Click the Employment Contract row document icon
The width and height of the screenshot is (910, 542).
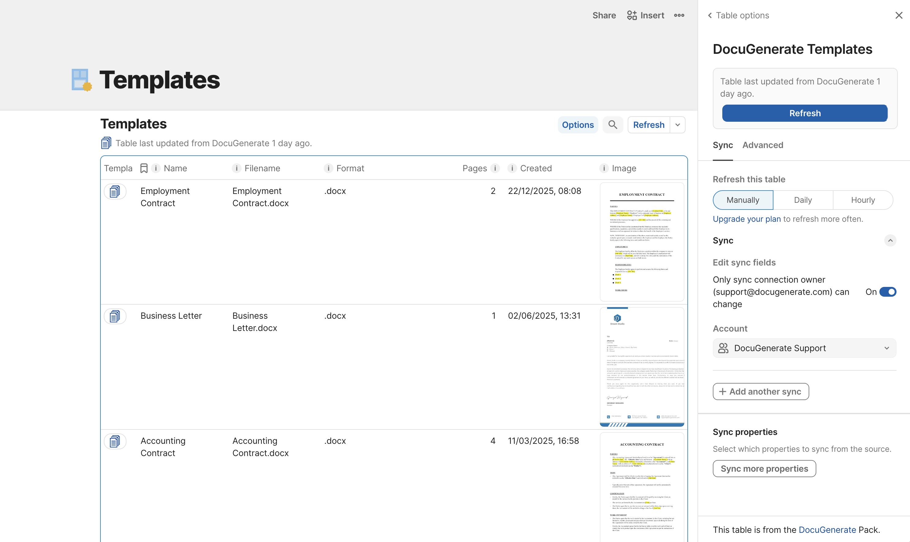tap(115, 191)
